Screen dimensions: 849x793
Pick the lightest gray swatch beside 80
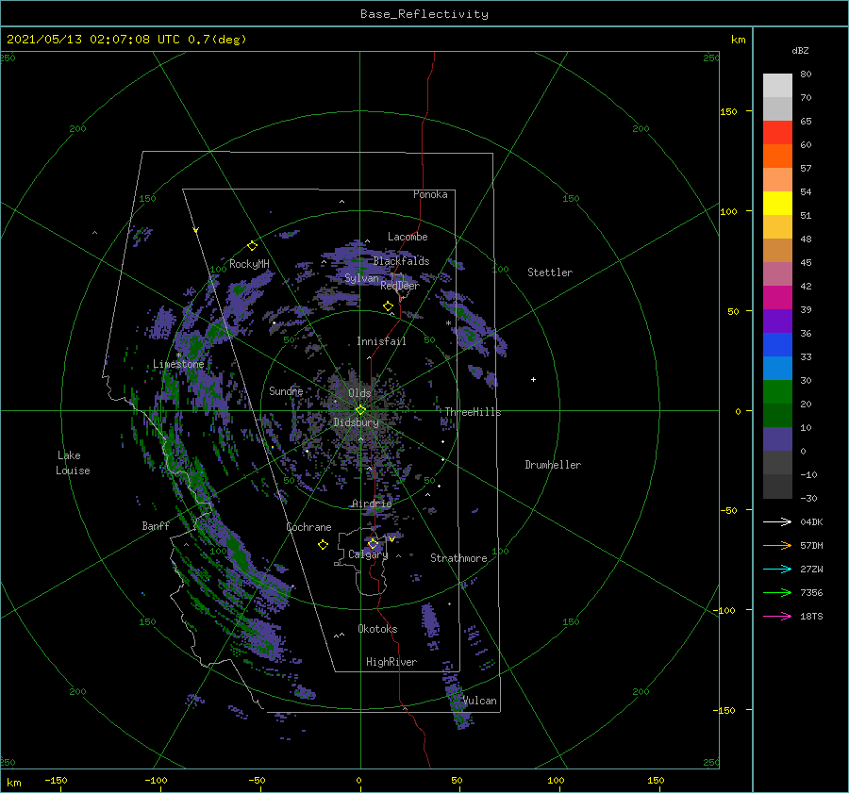click(777, 86)
